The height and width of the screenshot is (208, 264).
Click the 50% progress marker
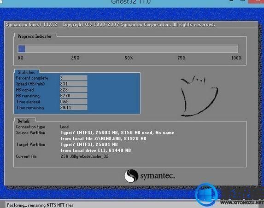(129, 58)
